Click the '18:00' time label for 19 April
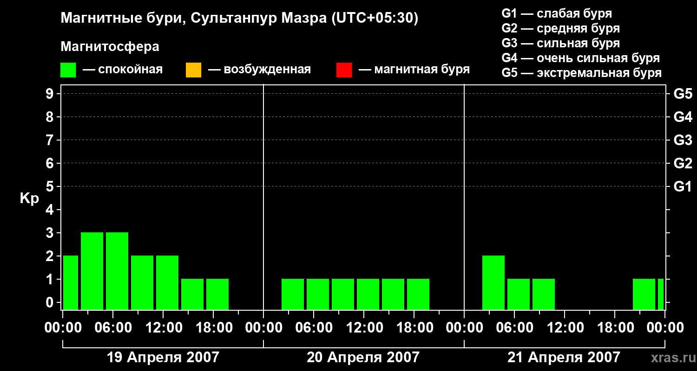This screenshot has width=697, height=371. click(x=213, y=328)
